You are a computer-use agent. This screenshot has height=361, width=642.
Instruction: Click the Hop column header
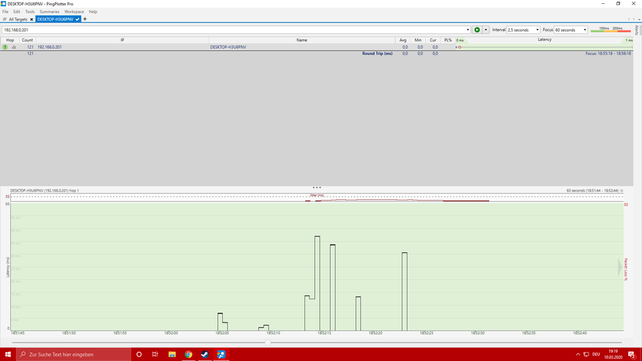pos(10,40)
